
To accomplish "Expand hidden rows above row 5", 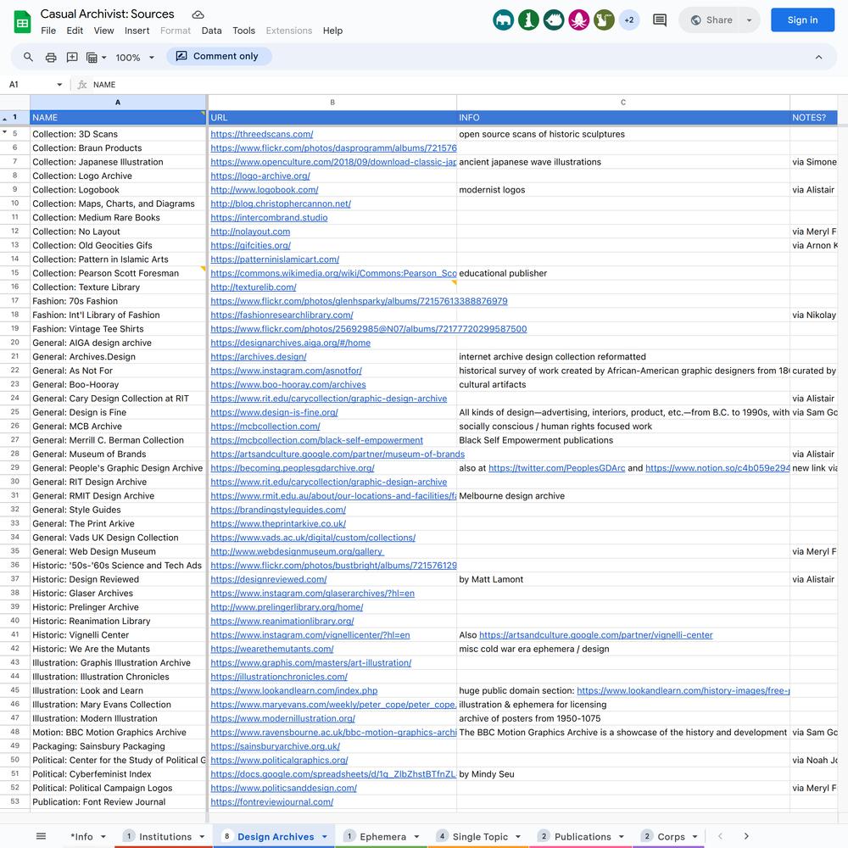I will [x=5, y=132].
